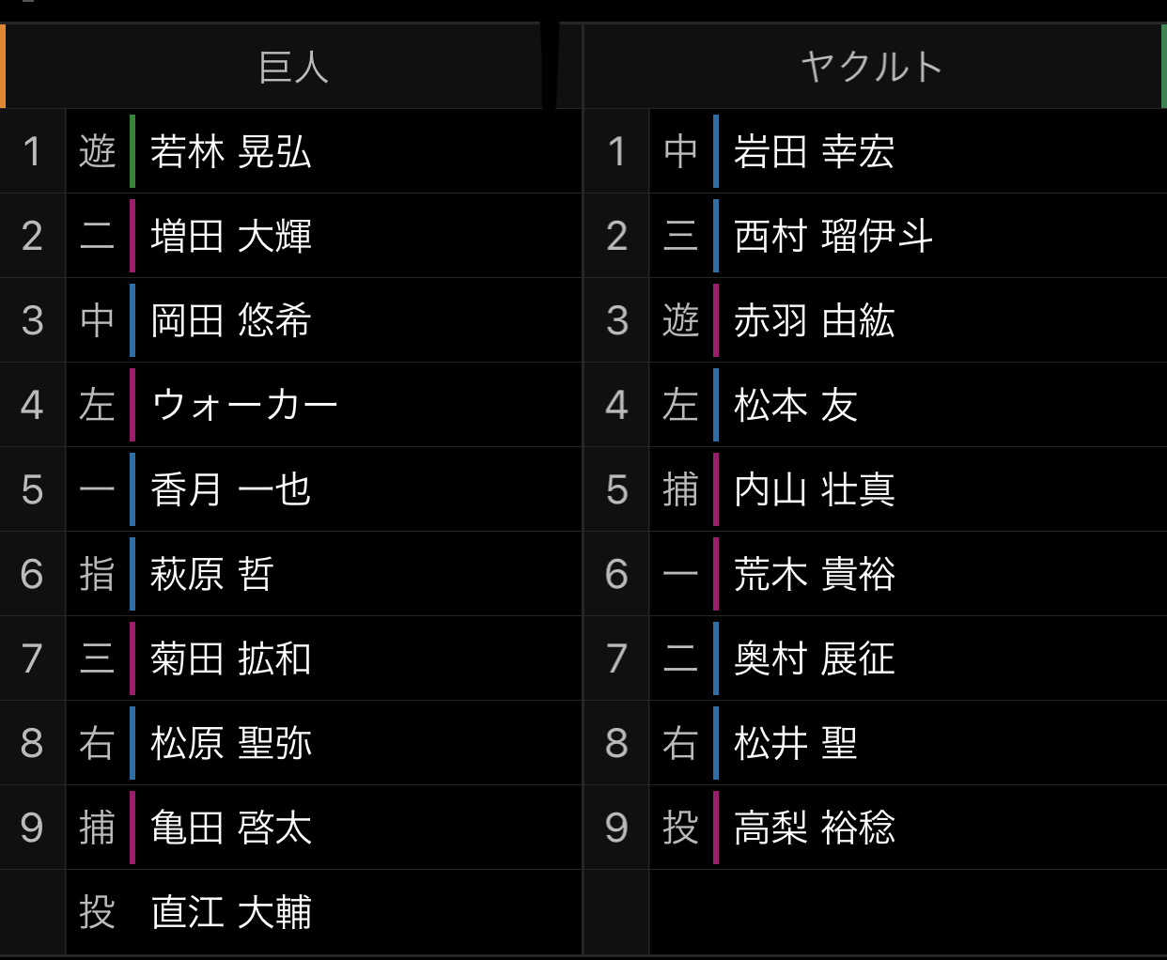
Task: Open pitcher 直江 大輔
Action: coord(230,912)
